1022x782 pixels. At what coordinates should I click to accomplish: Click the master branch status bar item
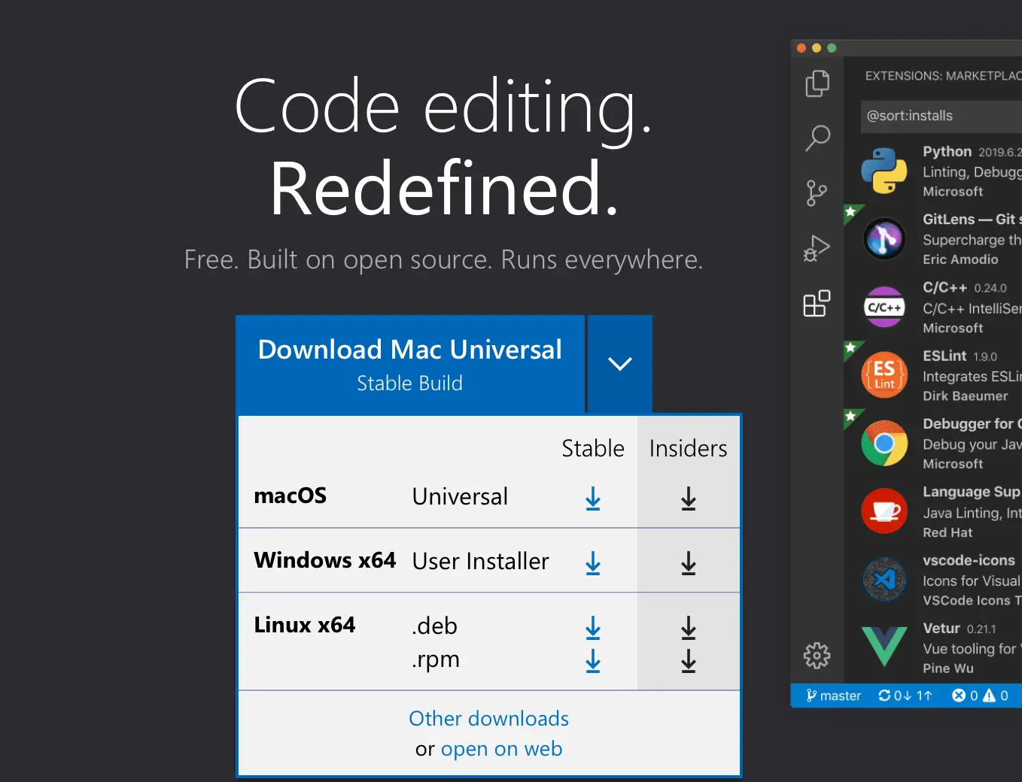click(833, 696)
